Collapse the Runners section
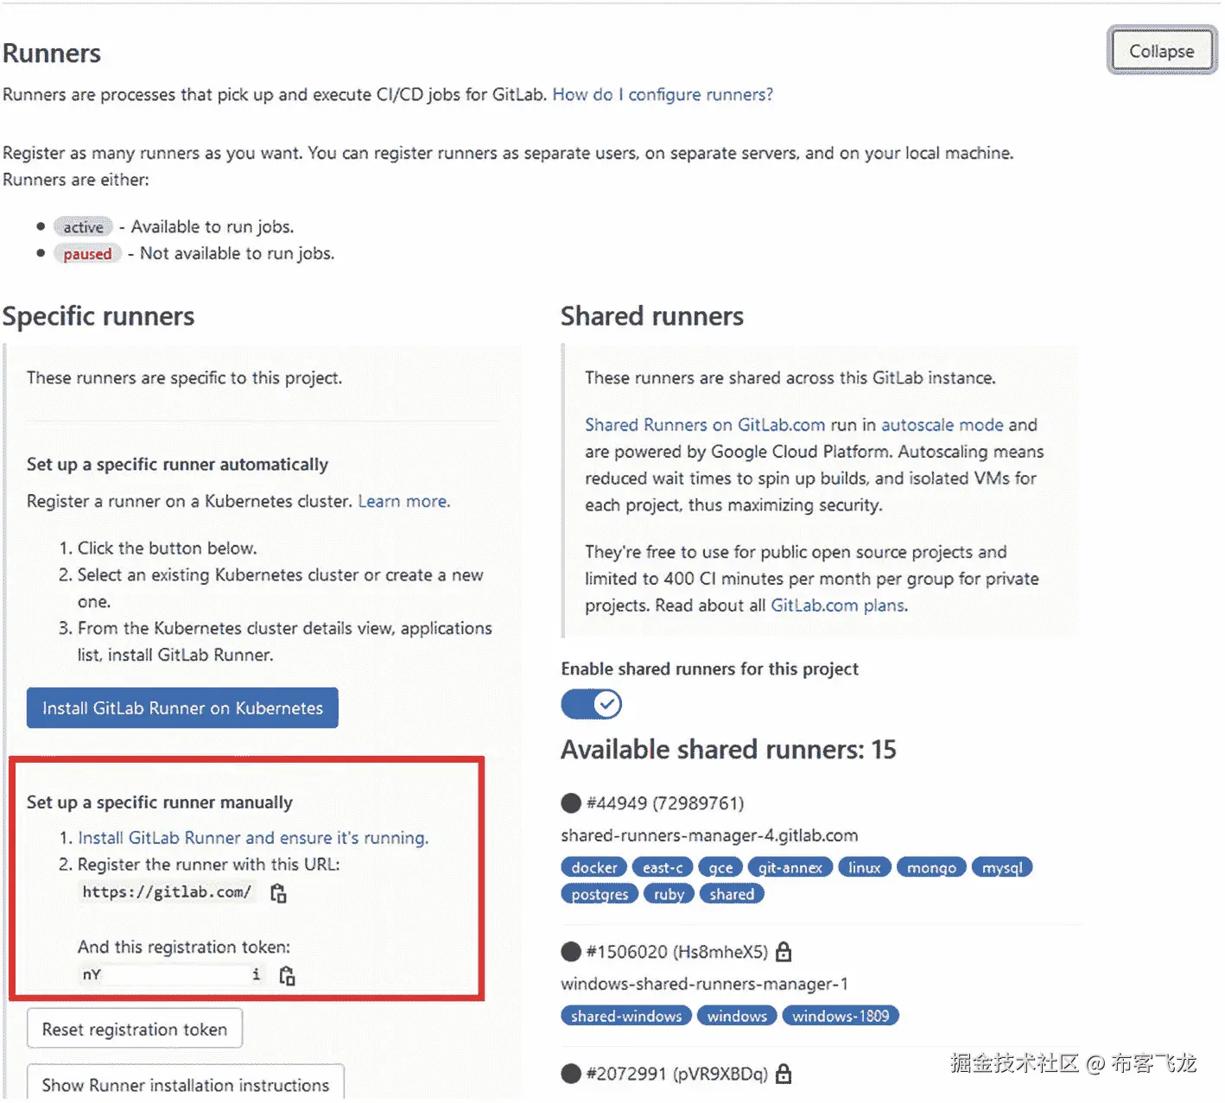The width and height of the screenshot is (1225, 1103). click(x=1162, y=51)
